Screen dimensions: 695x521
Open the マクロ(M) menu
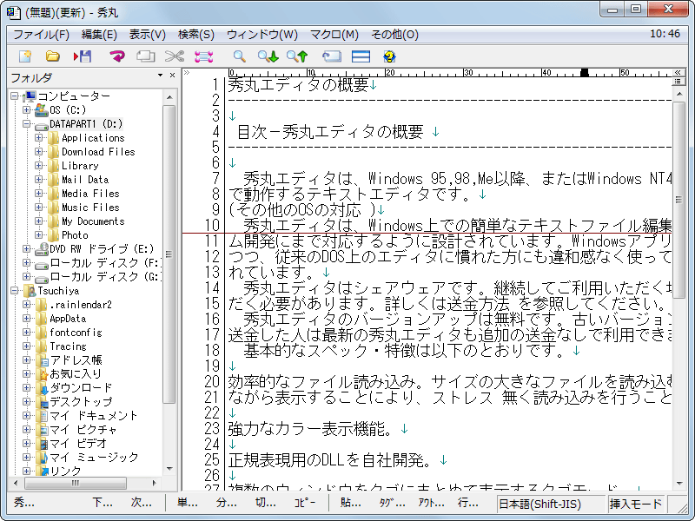[x=334, y=34]
